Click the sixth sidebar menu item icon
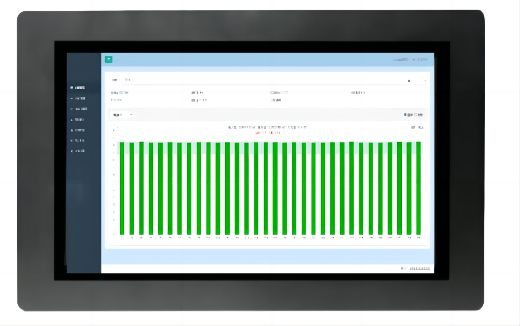 [71, 140]
